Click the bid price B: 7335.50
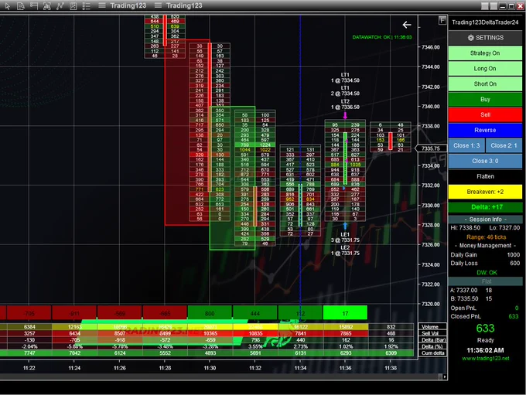Image resolution: width=526 pixels, height=395 pixels. coord(464,299)
